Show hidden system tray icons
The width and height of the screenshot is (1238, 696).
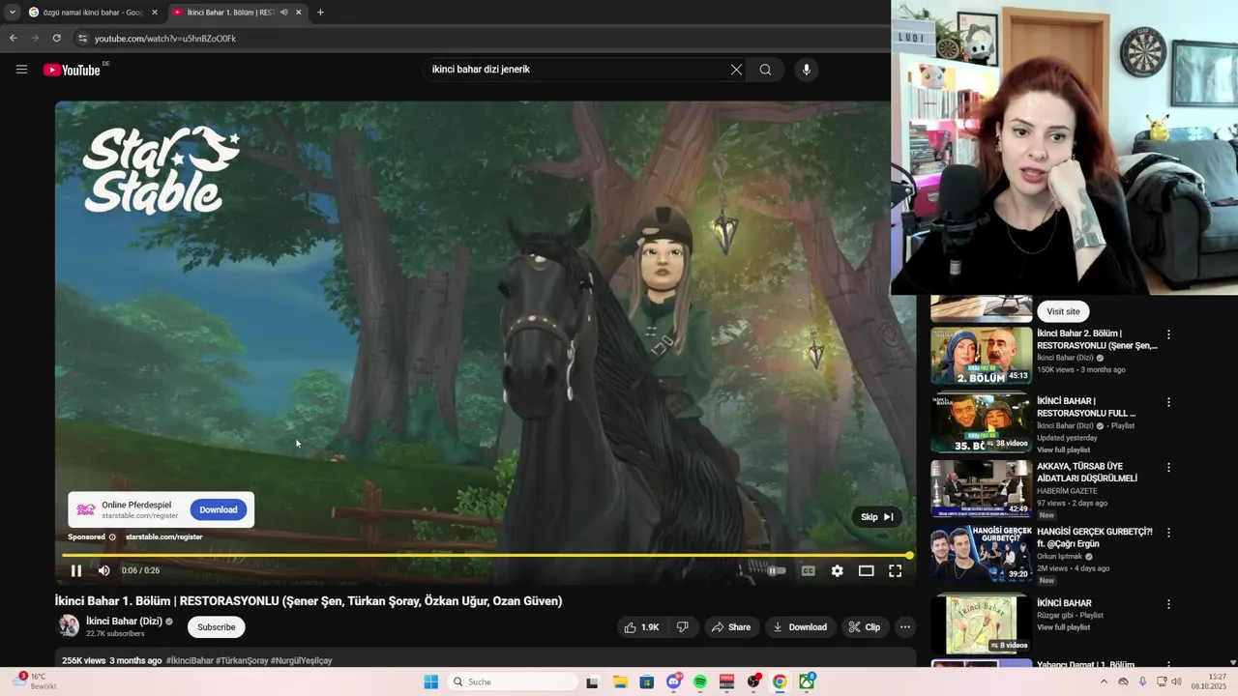click(x=1104, y=681)
